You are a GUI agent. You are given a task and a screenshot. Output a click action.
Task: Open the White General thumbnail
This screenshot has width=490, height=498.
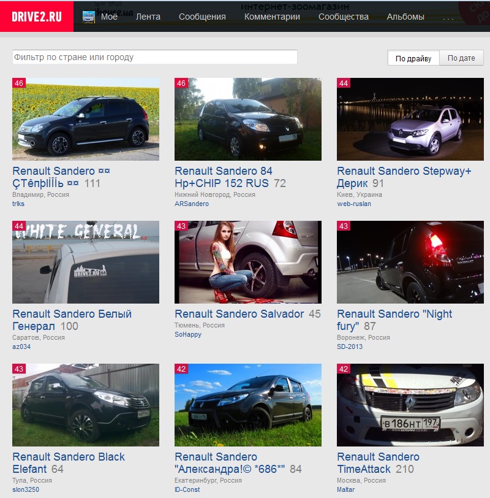pos(86,262)
